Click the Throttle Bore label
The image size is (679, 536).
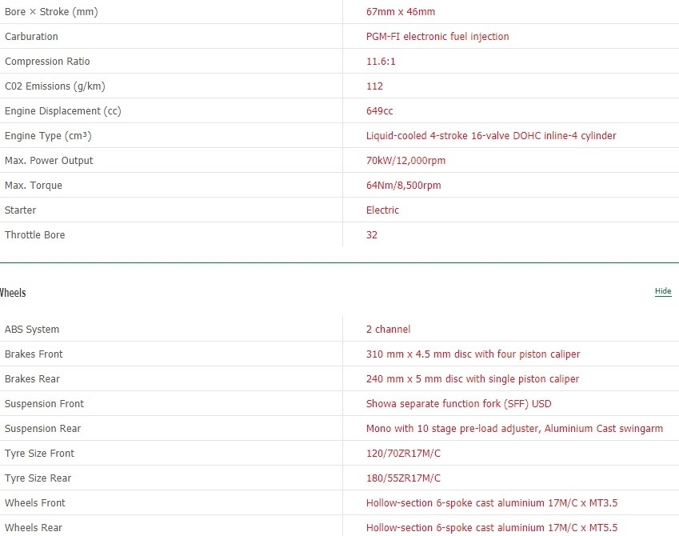click(34, 235)
